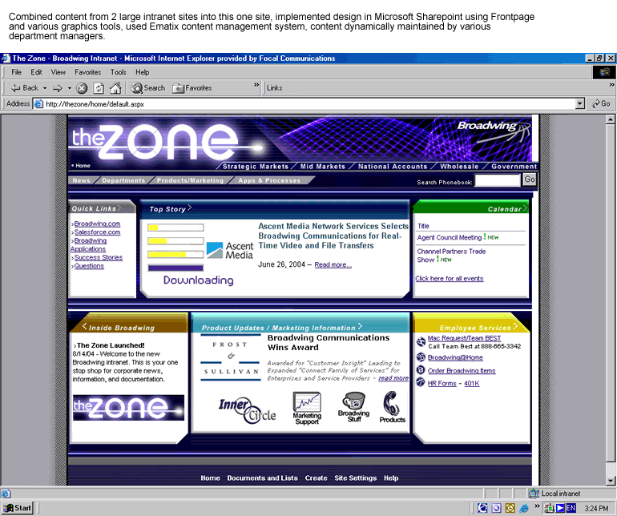Go to browser Home icon
The height and width of the screenshot is (516, 617).
pyautogui.click(x=115, y=88)
